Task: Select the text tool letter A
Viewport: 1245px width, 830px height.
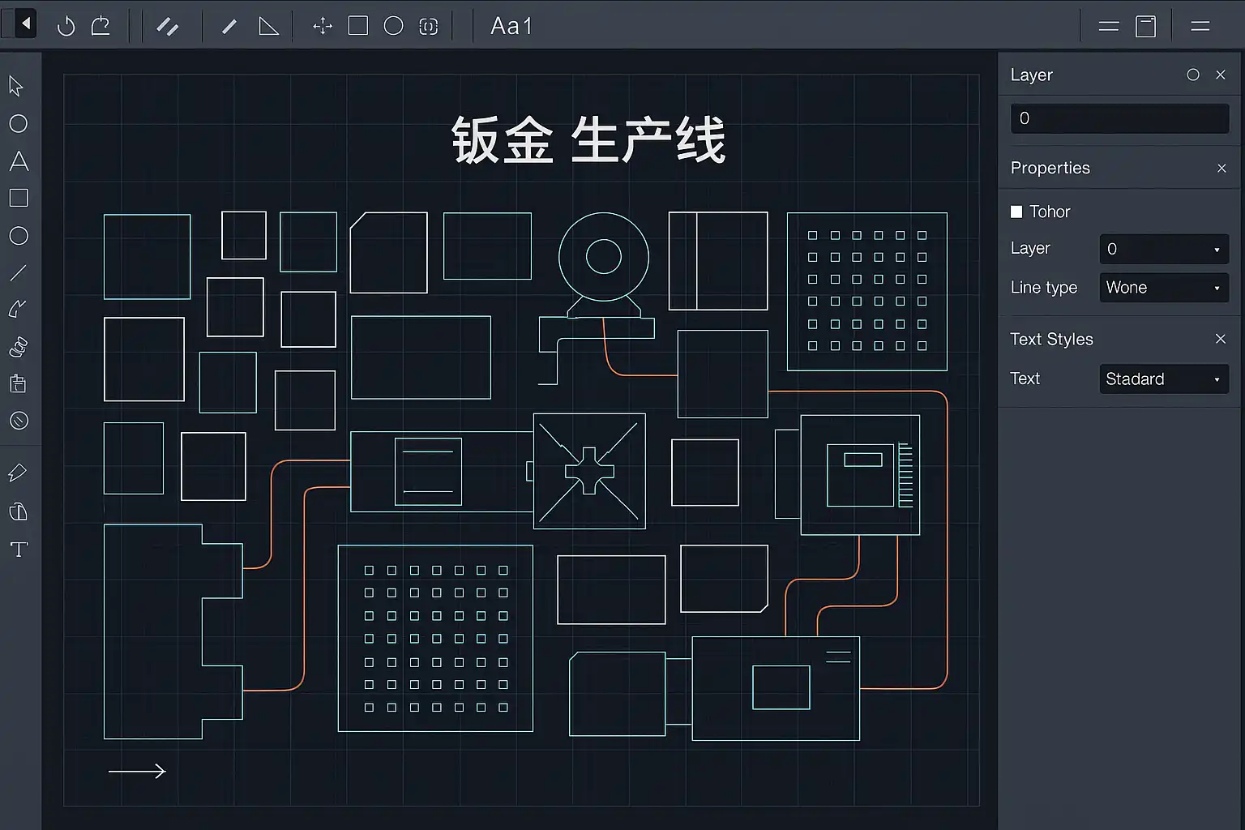Action: coord(19,161)
